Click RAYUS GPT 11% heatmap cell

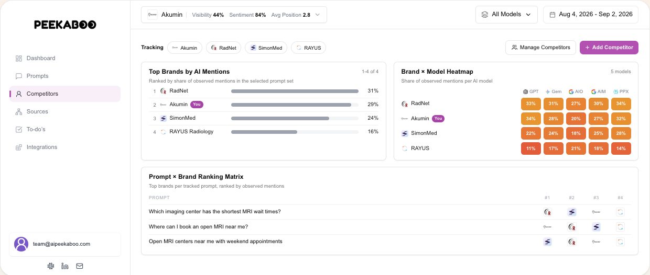pos(531,148)
